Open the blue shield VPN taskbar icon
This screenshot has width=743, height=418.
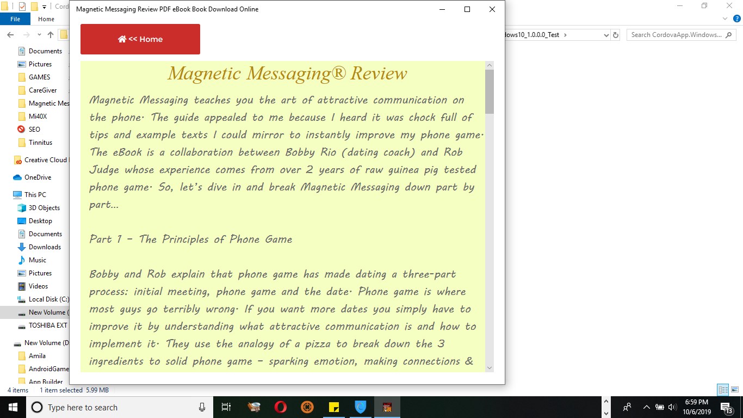361,407
